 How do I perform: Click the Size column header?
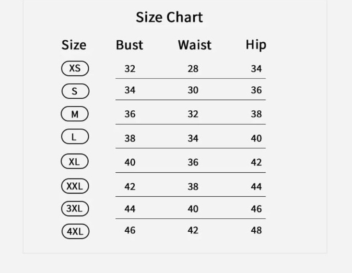click(74, 45)
